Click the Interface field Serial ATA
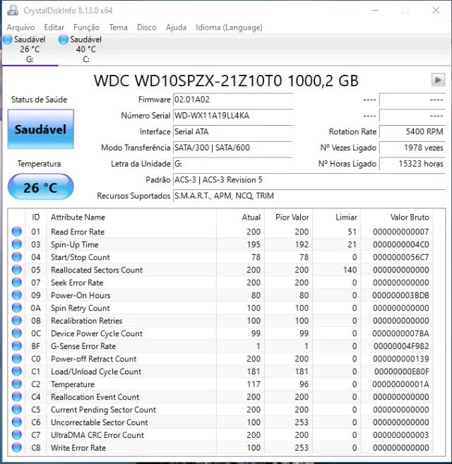The width and height of the screenshot is (452, 464). 232,131
